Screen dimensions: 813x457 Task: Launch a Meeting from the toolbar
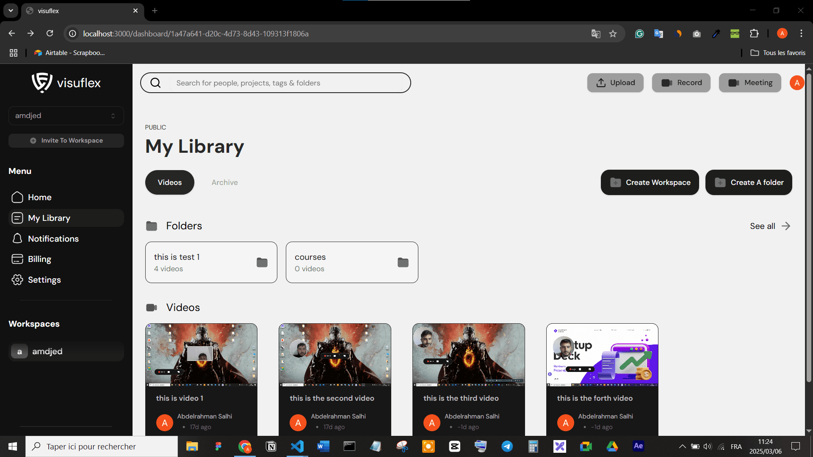click(749, 83)
